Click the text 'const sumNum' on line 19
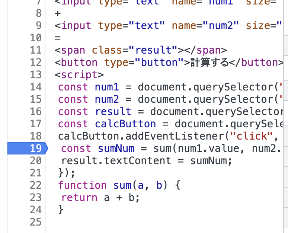 pos(98,148)
